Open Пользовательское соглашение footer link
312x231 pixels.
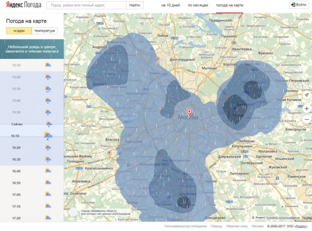click(186, 226)
